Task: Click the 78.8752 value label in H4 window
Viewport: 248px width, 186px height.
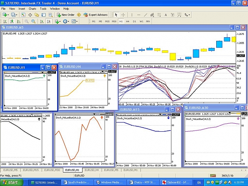Action: coord(90,81)
